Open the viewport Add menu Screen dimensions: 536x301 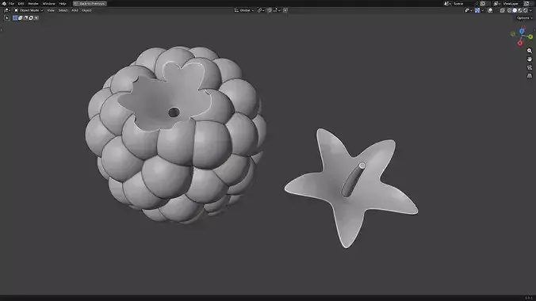click(x=75, y=10)
